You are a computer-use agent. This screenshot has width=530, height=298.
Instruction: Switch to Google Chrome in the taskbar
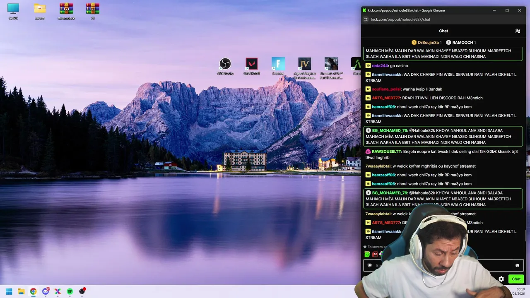[33, 291]
